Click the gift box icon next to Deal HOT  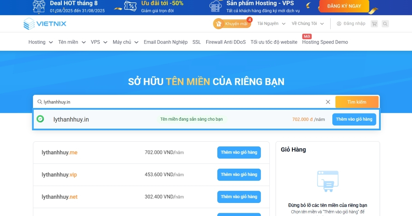[39, 7]
